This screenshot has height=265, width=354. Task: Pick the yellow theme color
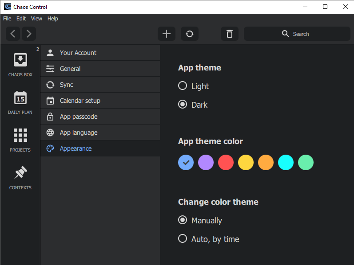tap(246, 162)
